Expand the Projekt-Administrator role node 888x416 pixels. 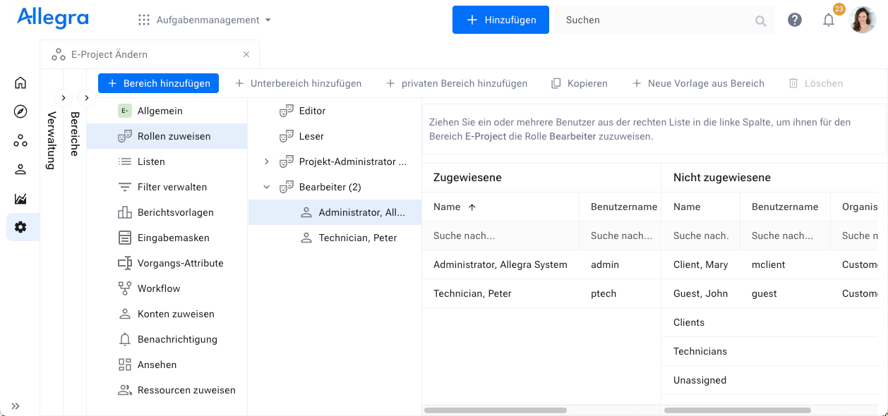266,161
